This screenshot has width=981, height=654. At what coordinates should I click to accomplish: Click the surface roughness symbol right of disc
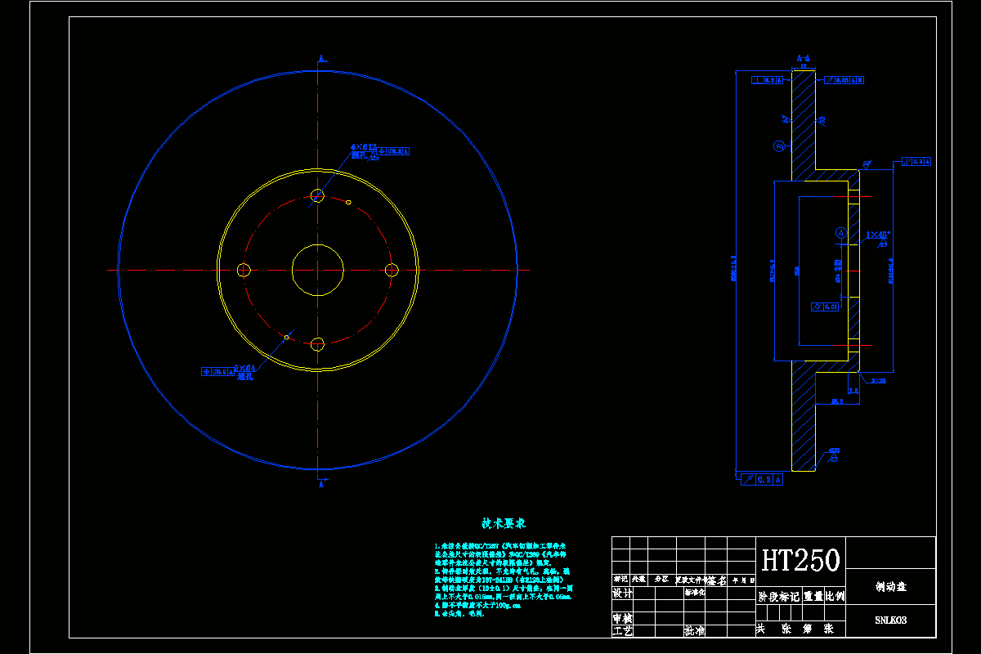point(822,120)
